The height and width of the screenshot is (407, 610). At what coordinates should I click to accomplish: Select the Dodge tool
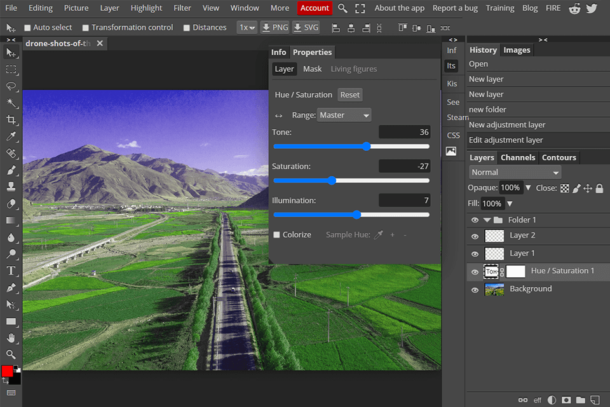click(x=11, y=254)
